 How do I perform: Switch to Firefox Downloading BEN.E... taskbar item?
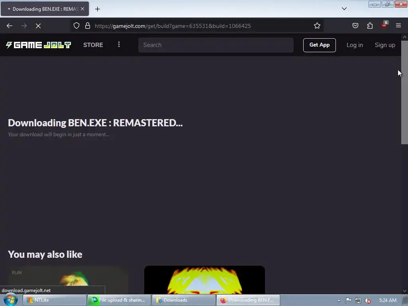coord(248,300)
